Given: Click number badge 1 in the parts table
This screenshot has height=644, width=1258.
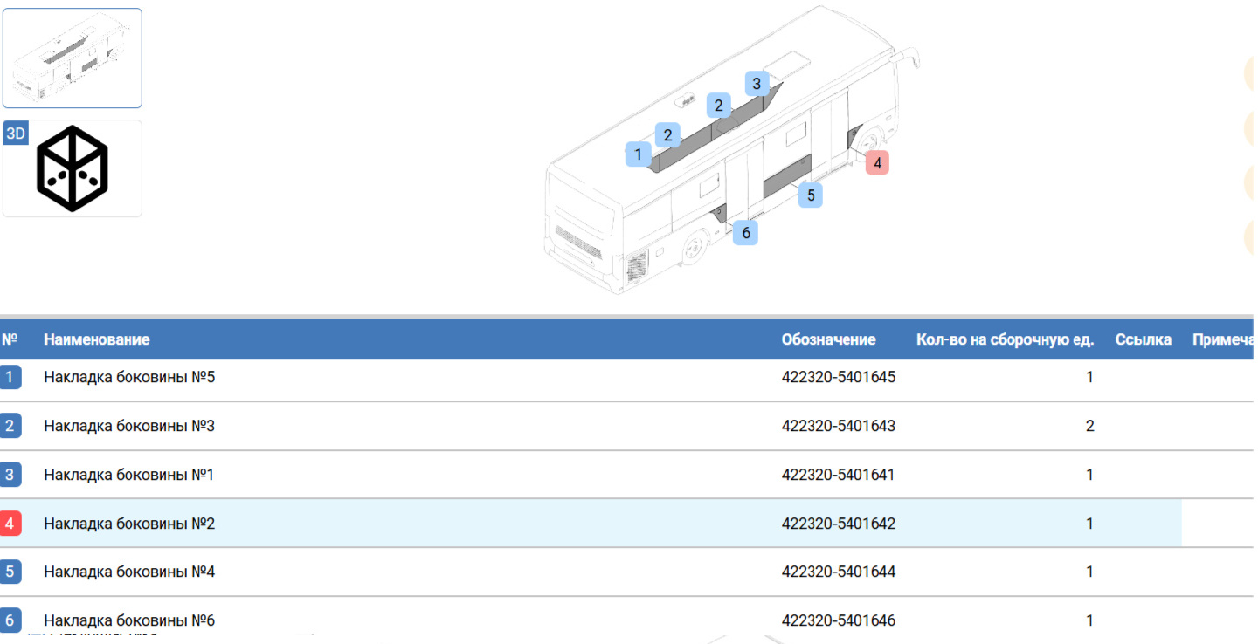Looking at the screenshot, I should pyautogui.click(x=10, y=378).
